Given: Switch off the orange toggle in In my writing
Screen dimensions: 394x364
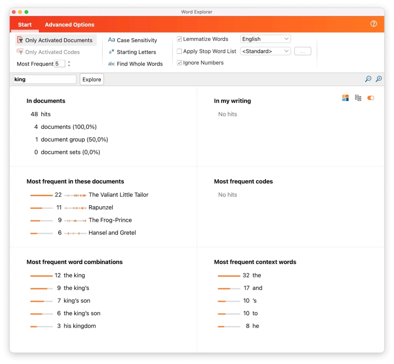Looking at the screenshot, I should tap(371, 98).
